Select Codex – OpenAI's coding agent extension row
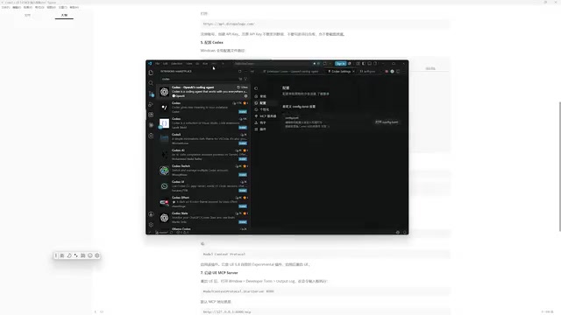 click(x=203, y=92)
